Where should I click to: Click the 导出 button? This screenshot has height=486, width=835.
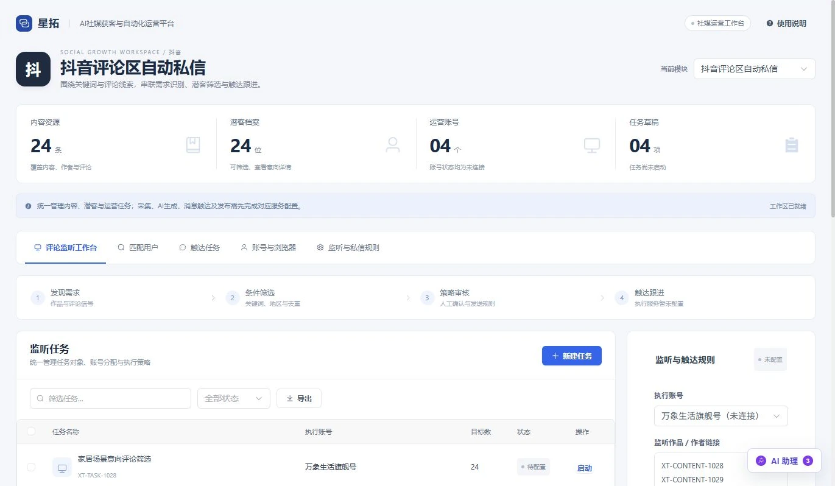(x=299, y=398)
